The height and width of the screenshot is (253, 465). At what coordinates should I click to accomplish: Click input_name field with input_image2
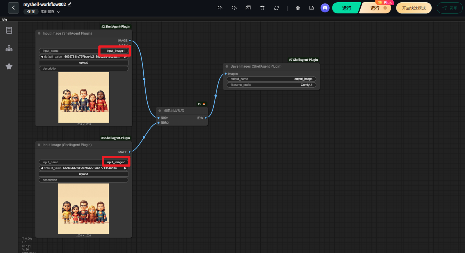tap(84, 162)
